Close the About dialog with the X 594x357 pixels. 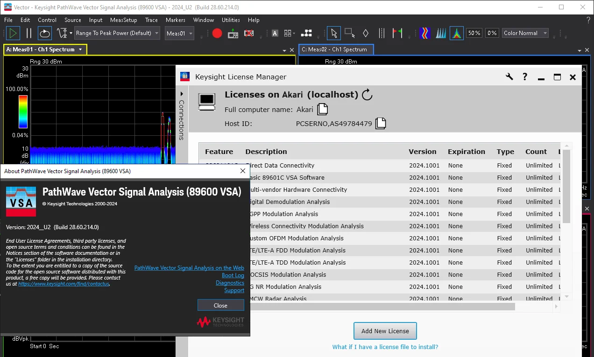(x=242, y=171)
